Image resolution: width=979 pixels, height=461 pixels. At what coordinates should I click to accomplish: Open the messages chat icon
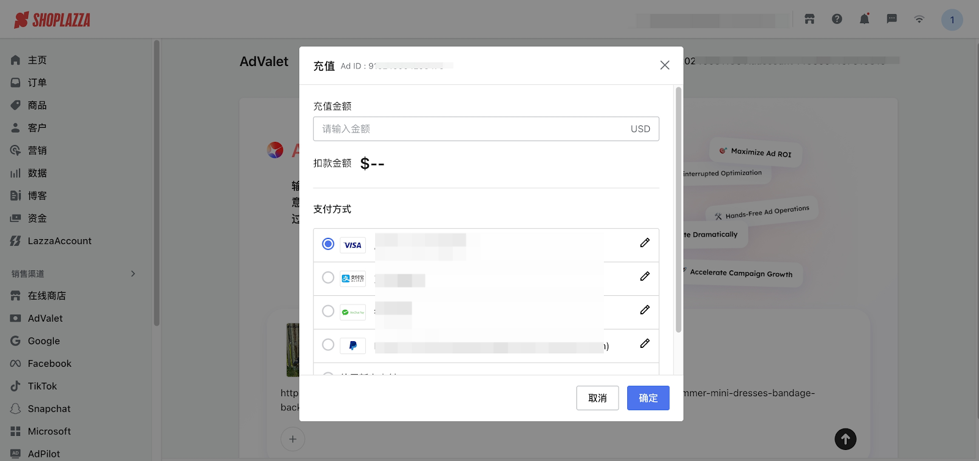pos(892,19)
